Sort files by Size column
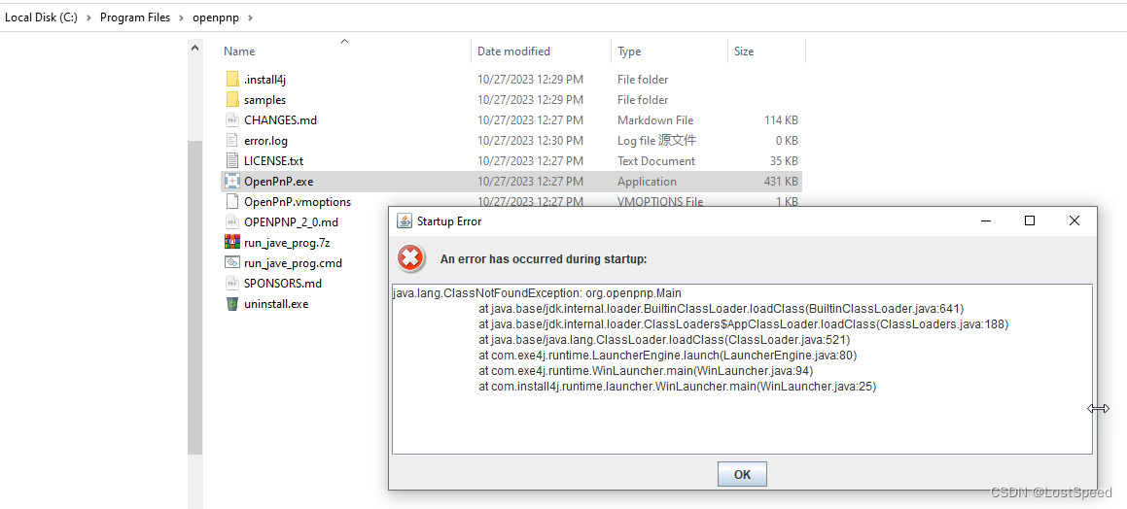The height and width of the screenshot is (509, 1127). (744, 51)
